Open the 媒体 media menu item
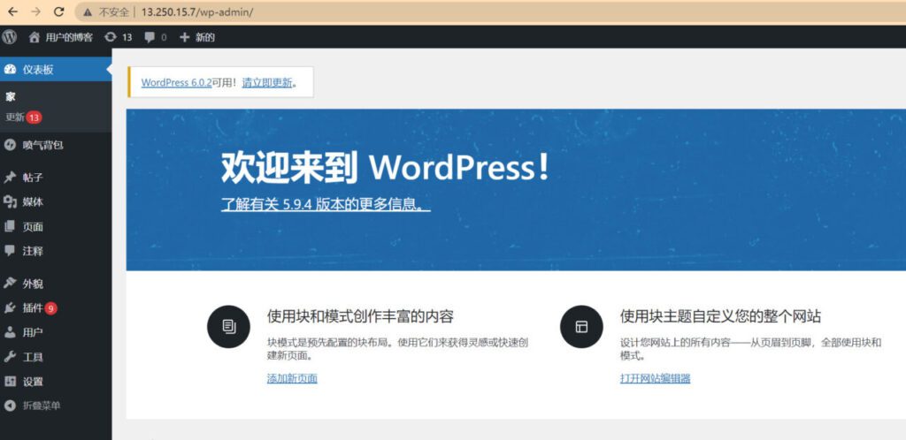906x440 pixels. [x=33, y=201]
